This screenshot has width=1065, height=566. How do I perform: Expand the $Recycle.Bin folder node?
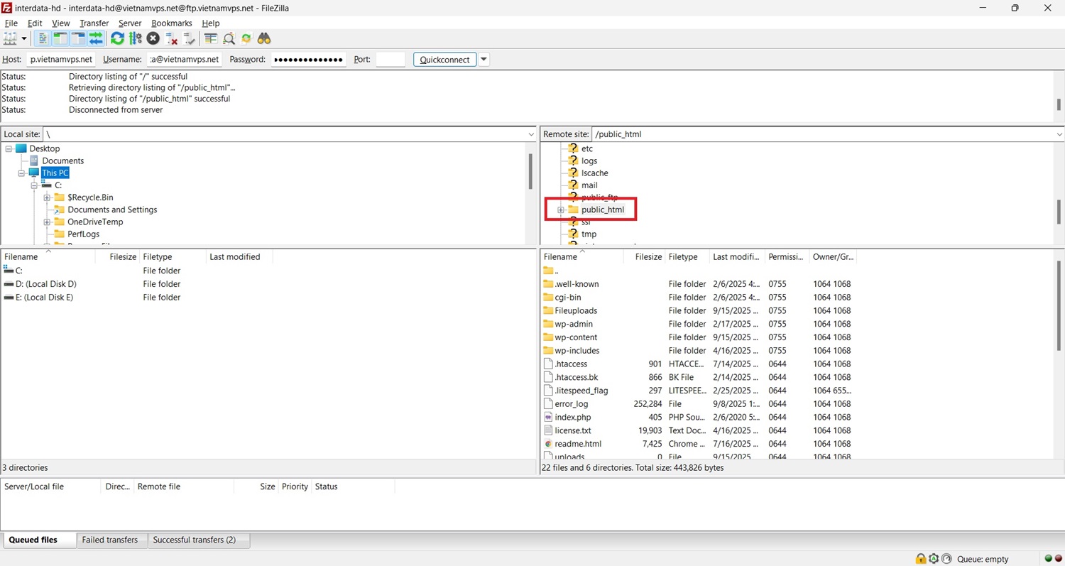[x=47, y=197]
